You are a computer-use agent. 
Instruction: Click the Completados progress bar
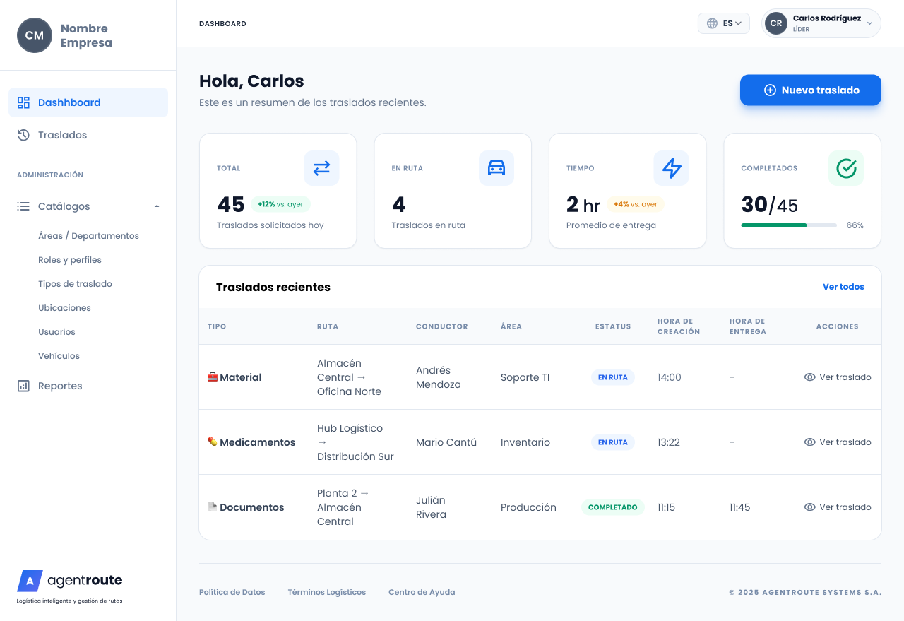coord(789,225)
